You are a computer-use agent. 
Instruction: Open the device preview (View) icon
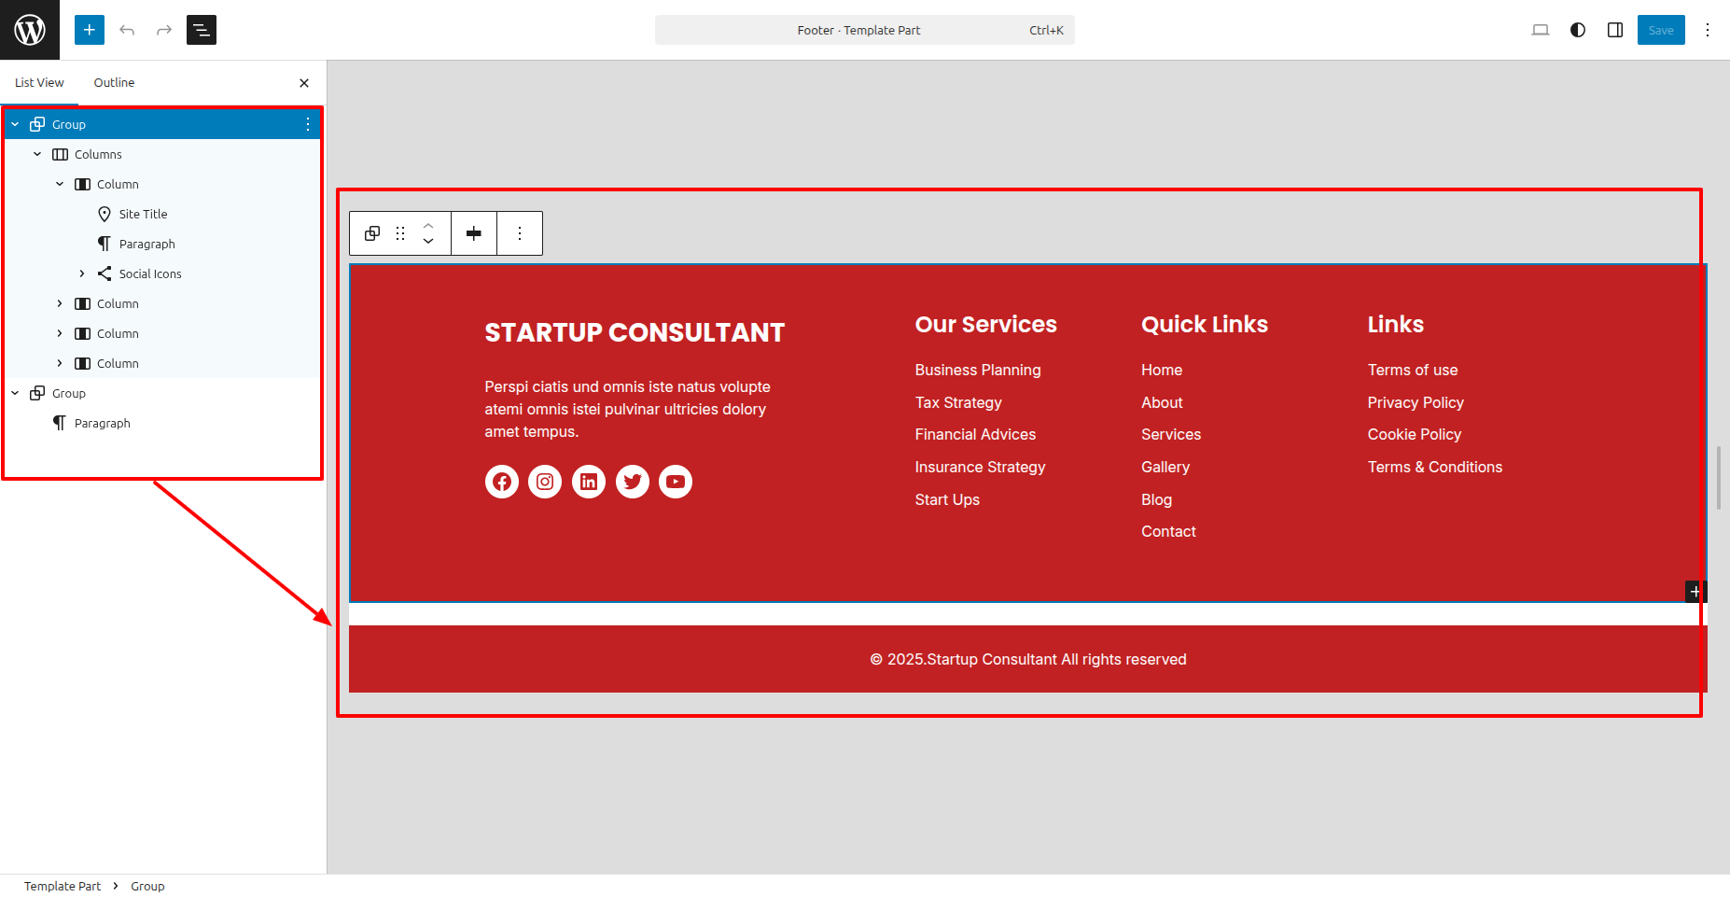(x=1541, y=30)
